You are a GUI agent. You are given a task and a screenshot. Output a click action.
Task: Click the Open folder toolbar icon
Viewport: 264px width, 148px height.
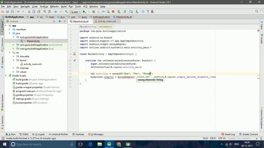[x=3, y=12]
